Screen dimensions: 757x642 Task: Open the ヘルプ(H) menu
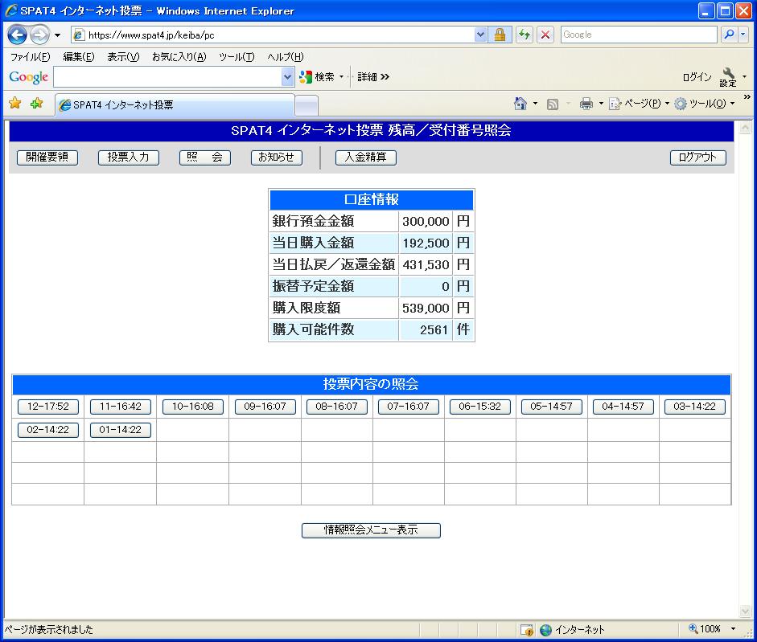[x=286, y=57]
